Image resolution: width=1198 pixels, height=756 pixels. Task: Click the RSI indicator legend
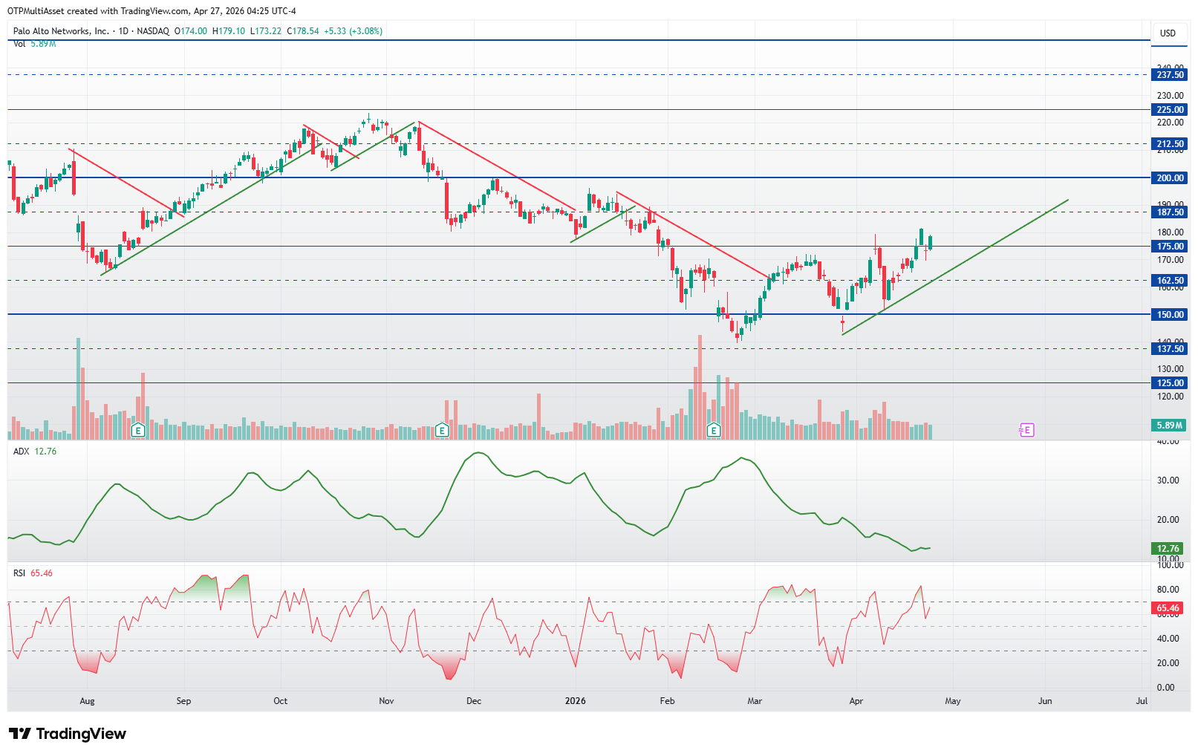coord(33,573)
